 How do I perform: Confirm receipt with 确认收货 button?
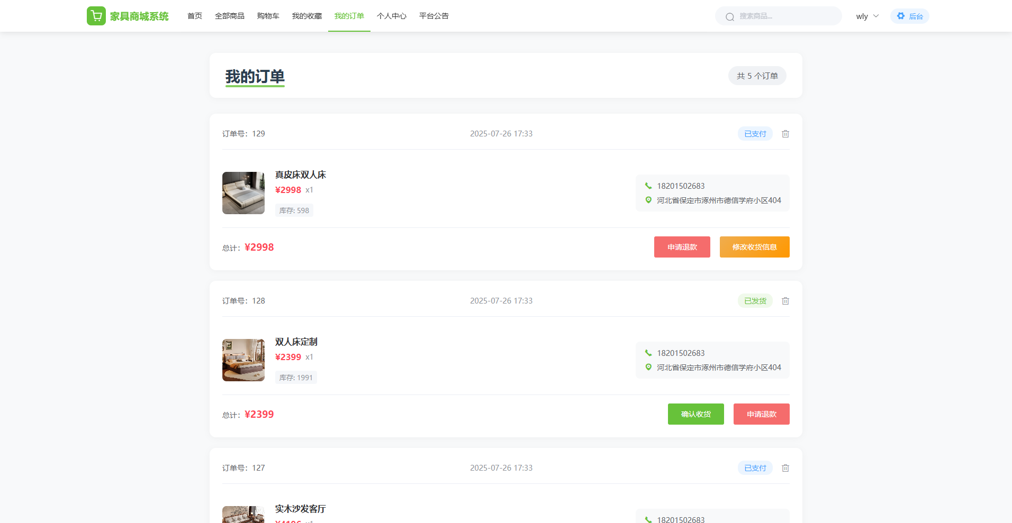(x=695, y=414)
